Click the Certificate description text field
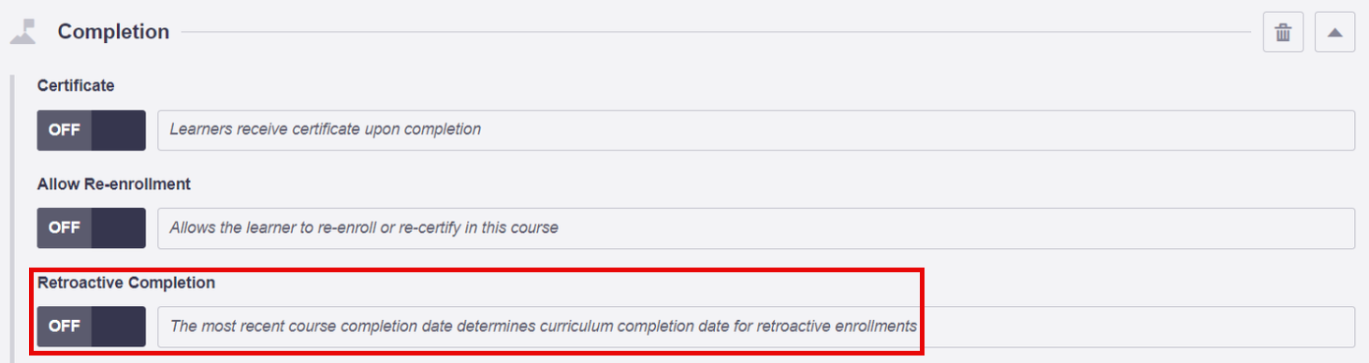The image size is (1369, 363). click(x=756, y=130)
